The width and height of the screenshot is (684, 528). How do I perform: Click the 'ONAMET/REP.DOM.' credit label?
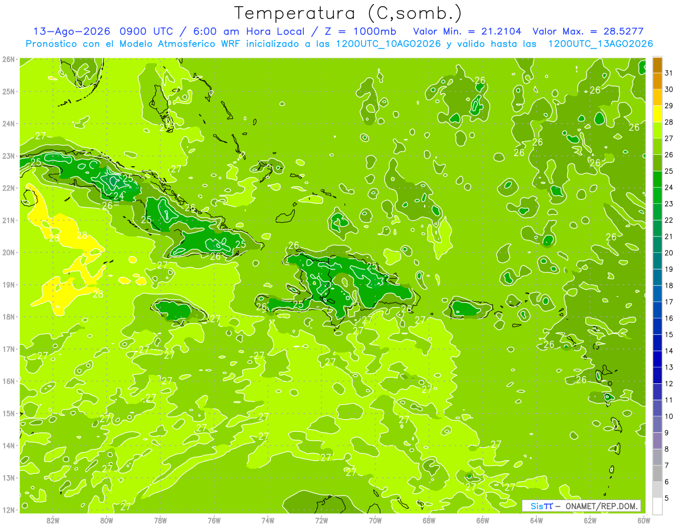click(602, 506)
